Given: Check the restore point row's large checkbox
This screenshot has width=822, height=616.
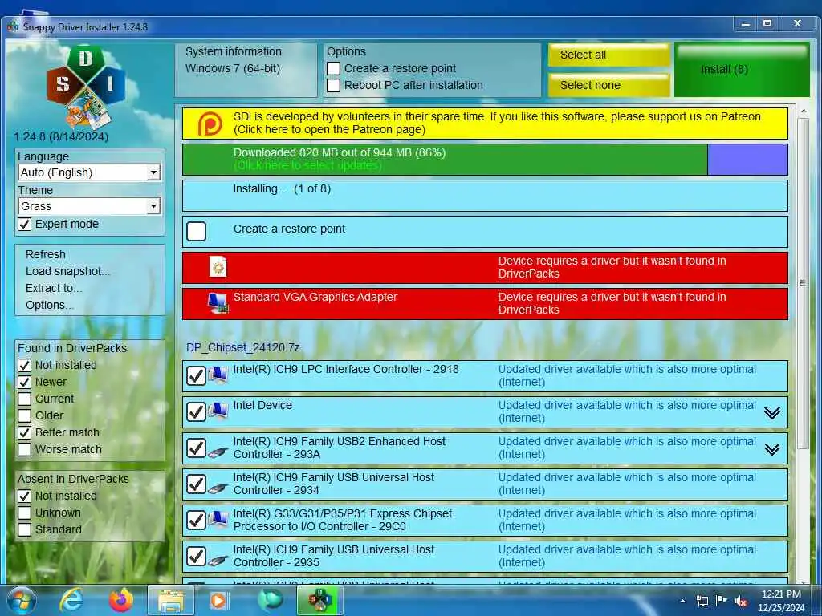Looking at the screenshot, I should [x=197, y=231].
